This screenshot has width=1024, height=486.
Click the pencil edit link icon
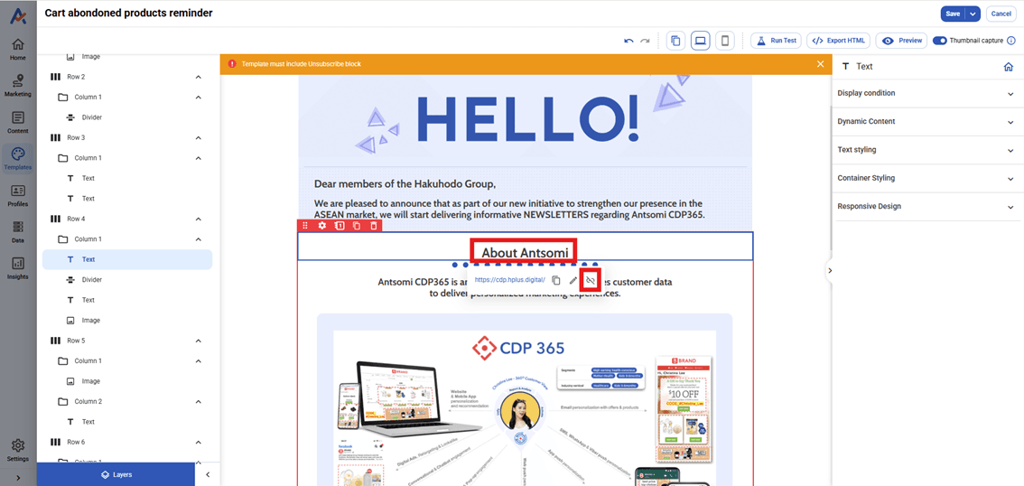tap(573, 281)
